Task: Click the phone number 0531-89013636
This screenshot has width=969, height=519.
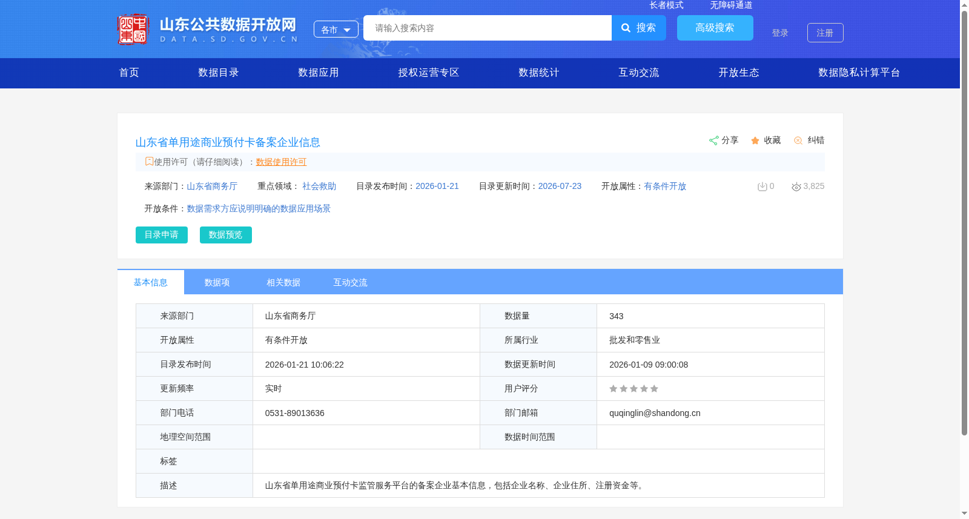Action: 295,413
